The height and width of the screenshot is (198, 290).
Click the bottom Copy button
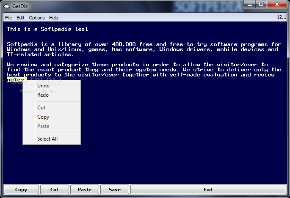click(21, 190)
